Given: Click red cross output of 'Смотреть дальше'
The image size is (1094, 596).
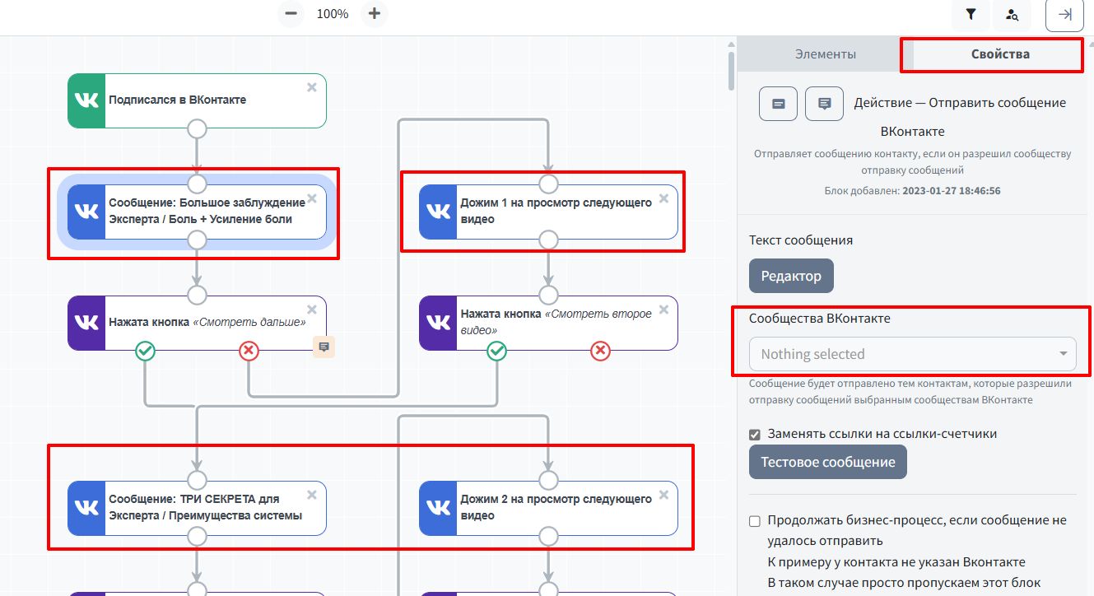Looking at the screenshot, I should (249, 352).
